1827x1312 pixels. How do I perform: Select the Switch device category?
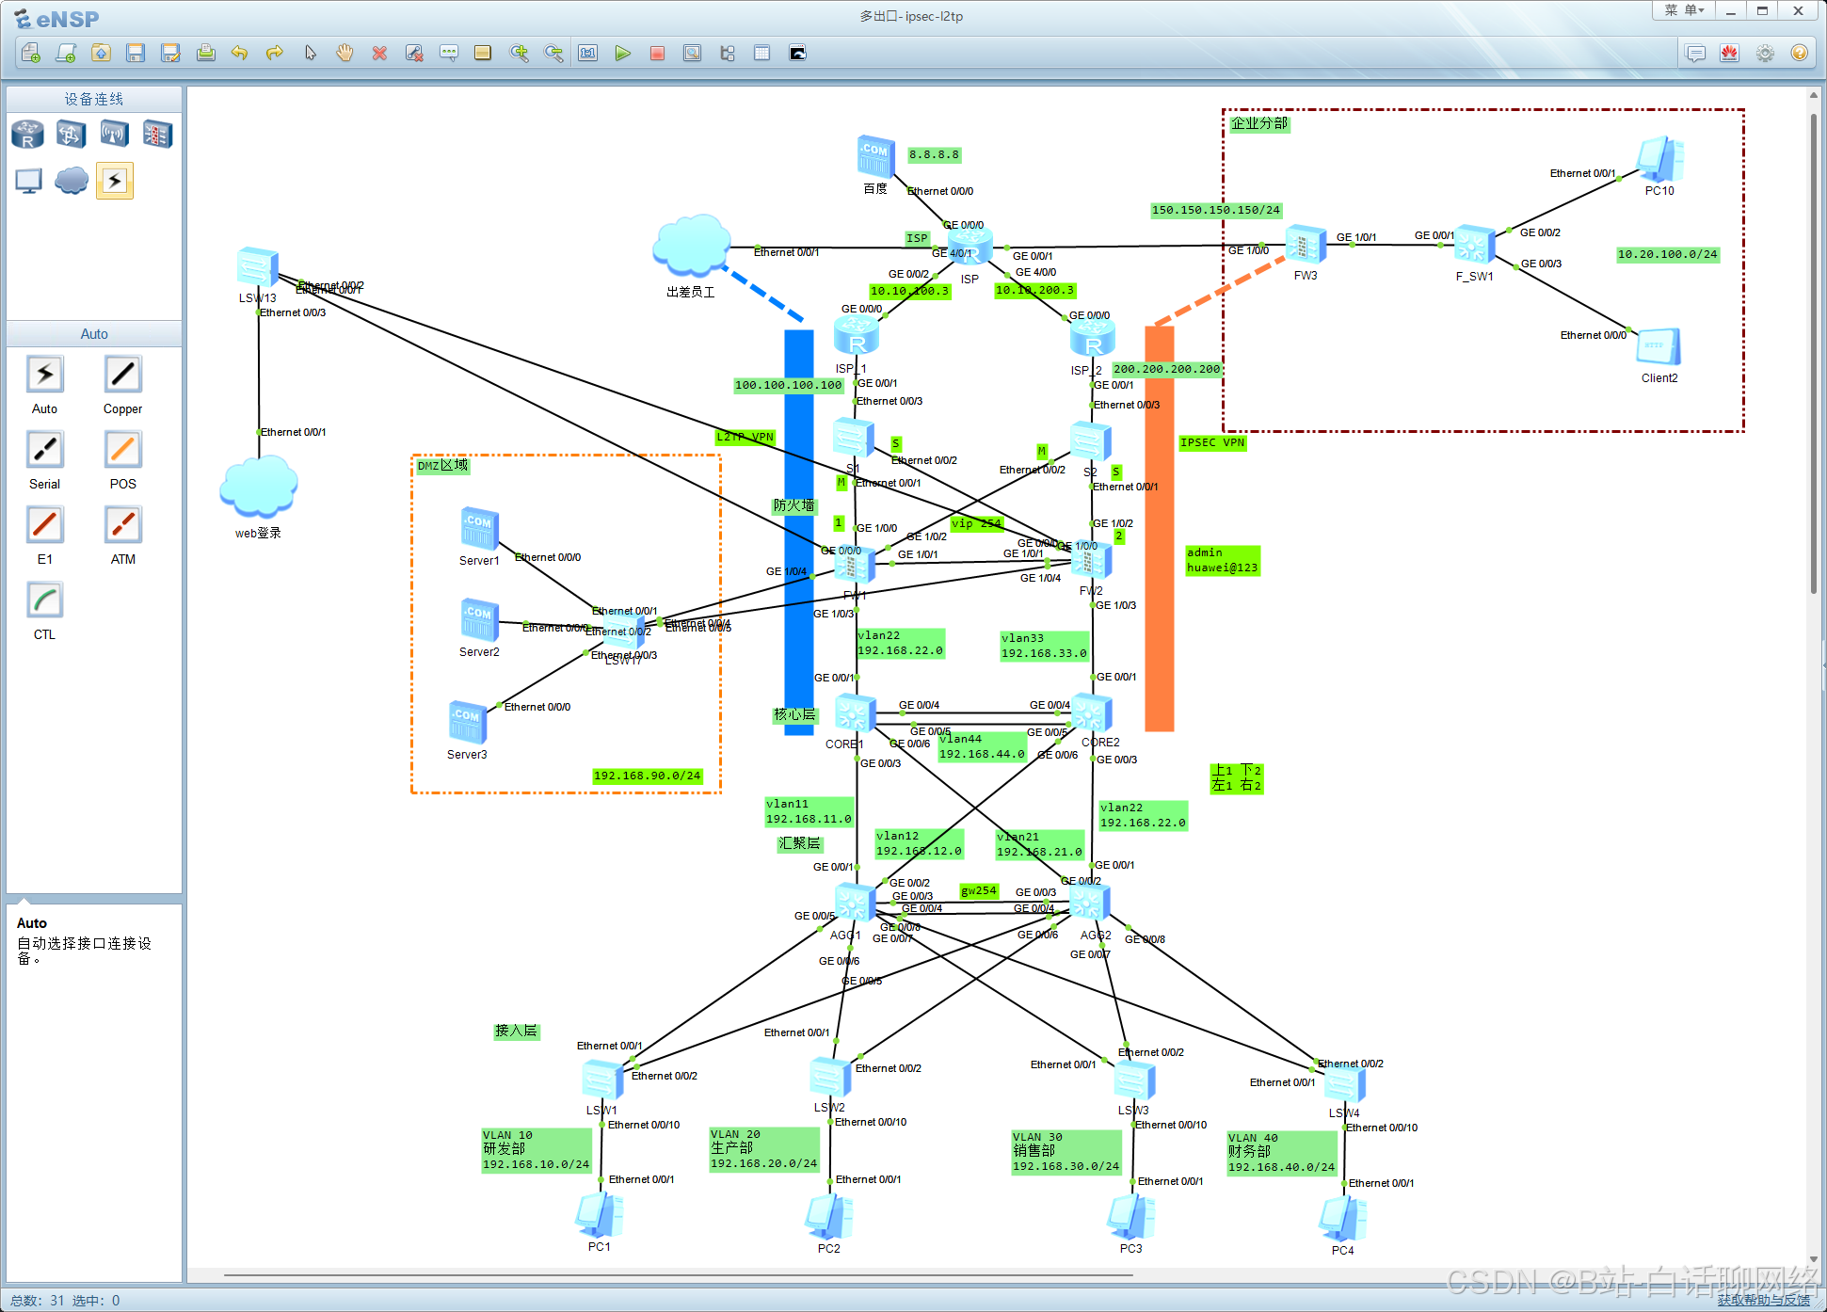[71, 135]
